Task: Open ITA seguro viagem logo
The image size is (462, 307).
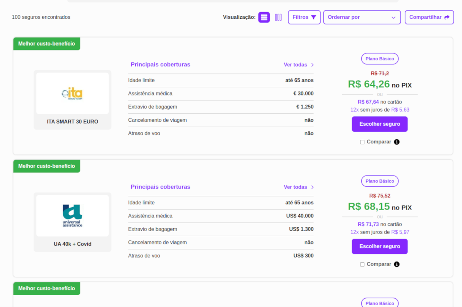Action: tap(73, 94)
